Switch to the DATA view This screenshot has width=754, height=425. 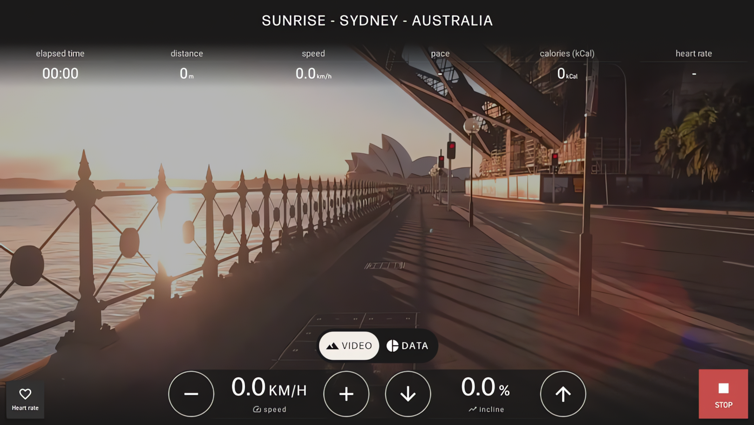(x=408, y=346)
